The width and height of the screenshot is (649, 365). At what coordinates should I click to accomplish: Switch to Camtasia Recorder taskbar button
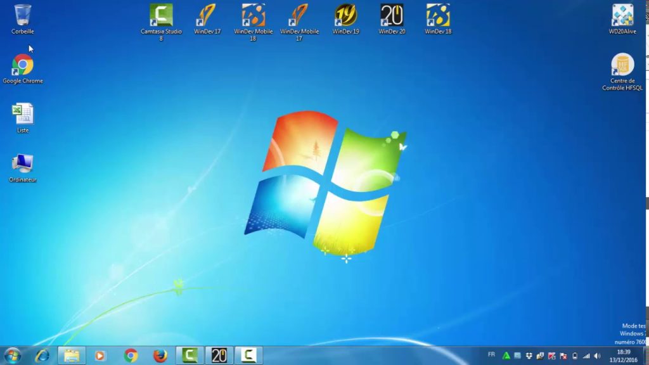tap(248, 355)
